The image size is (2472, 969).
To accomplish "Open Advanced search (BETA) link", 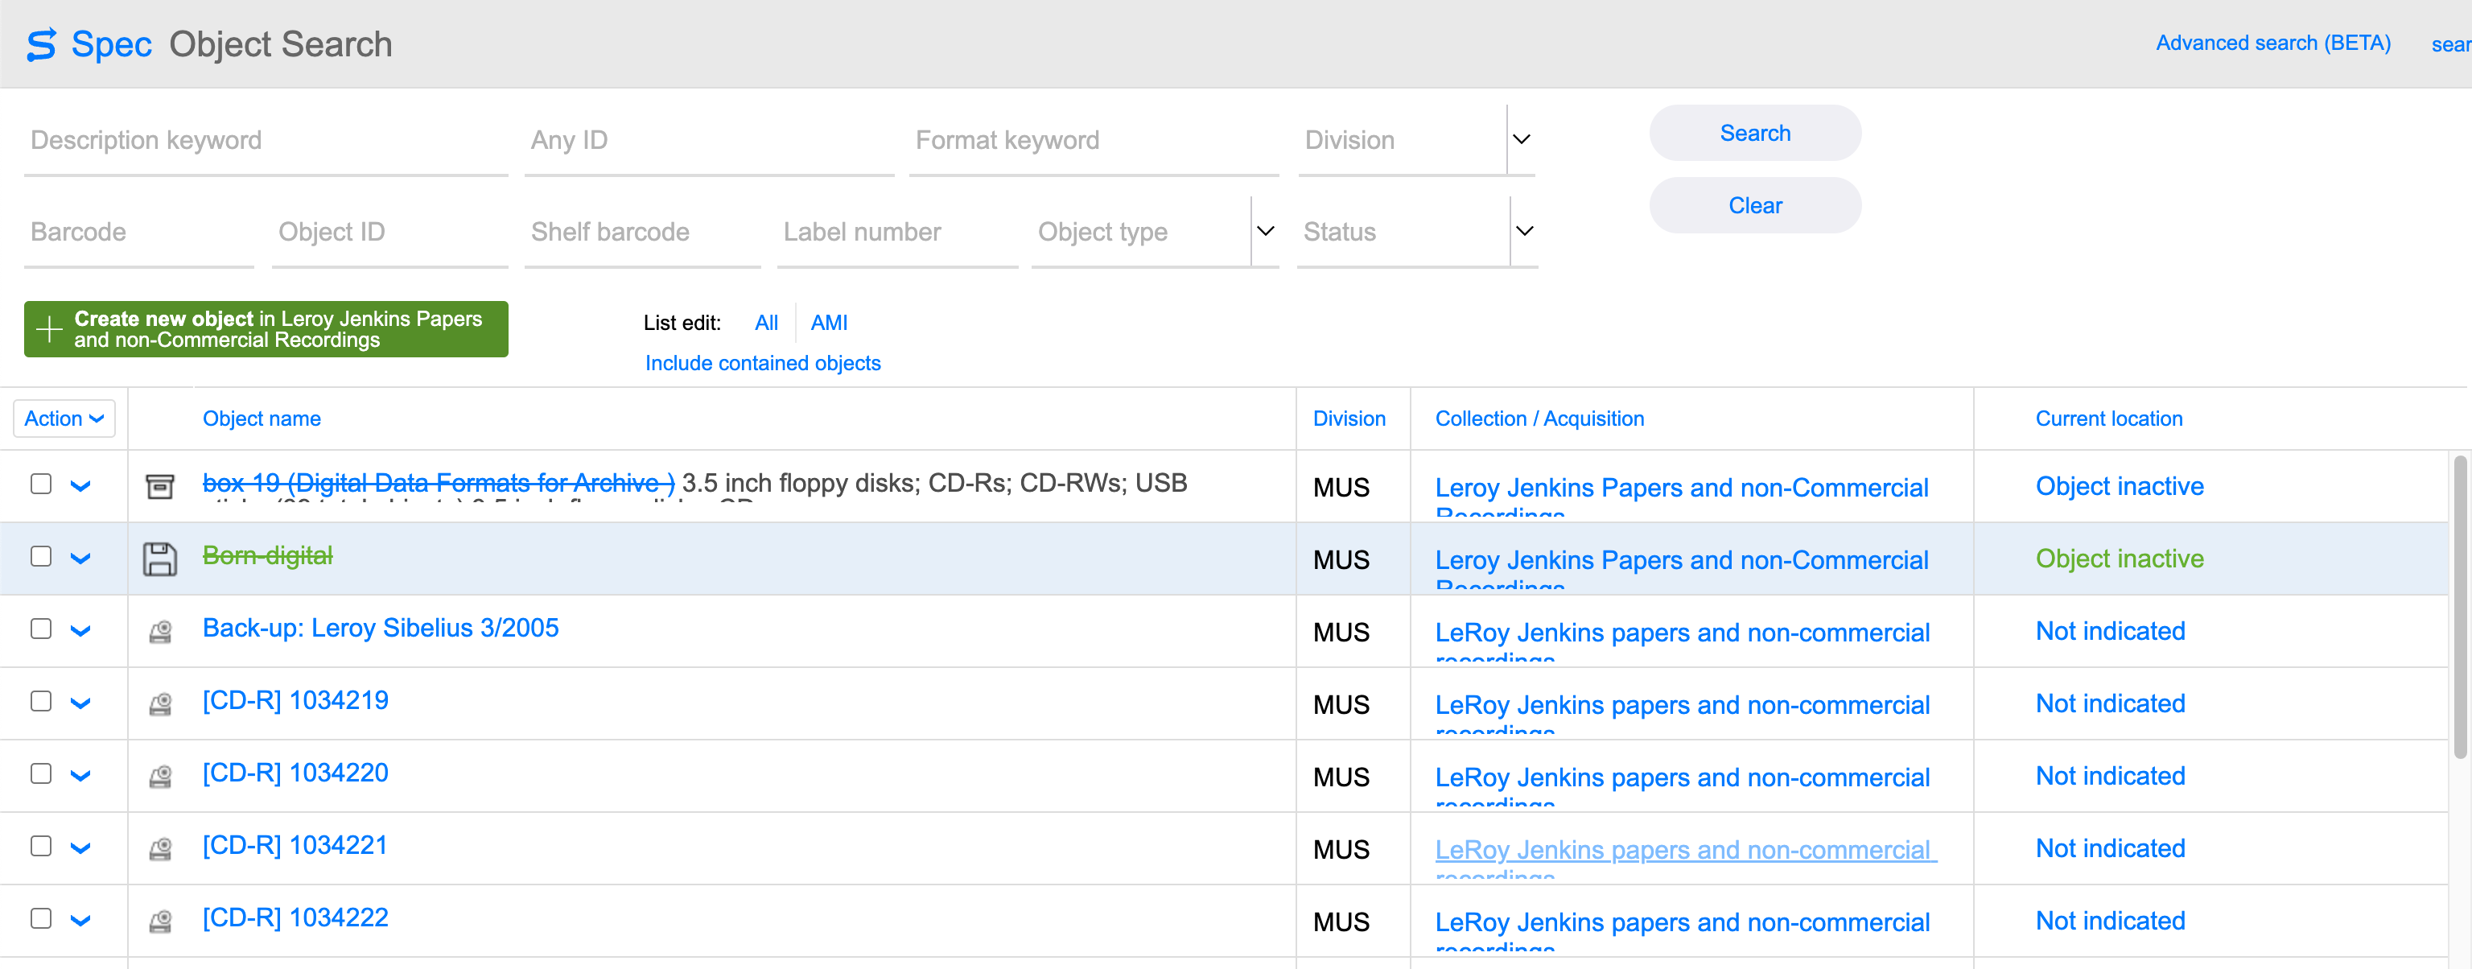I will click(x=2272, y=43).
